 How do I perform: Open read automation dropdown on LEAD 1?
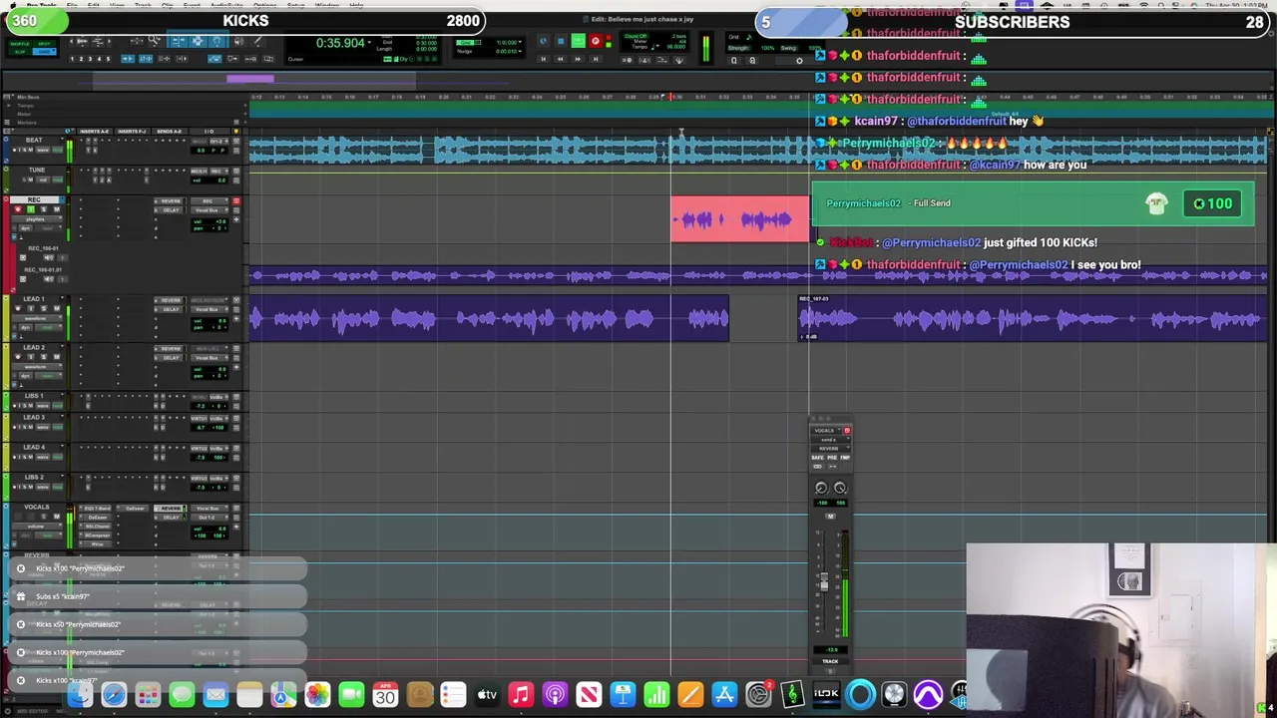point(49,327)
